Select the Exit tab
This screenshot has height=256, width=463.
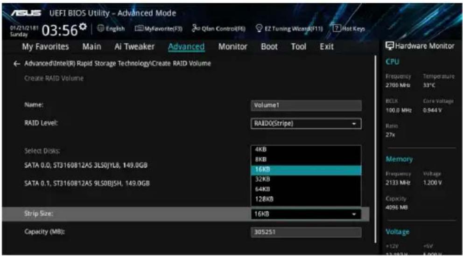coord(327,47)
